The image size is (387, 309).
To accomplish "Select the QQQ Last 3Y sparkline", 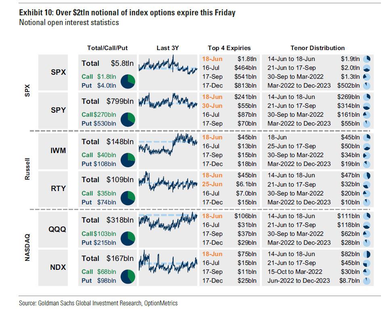I will [167, 221].
